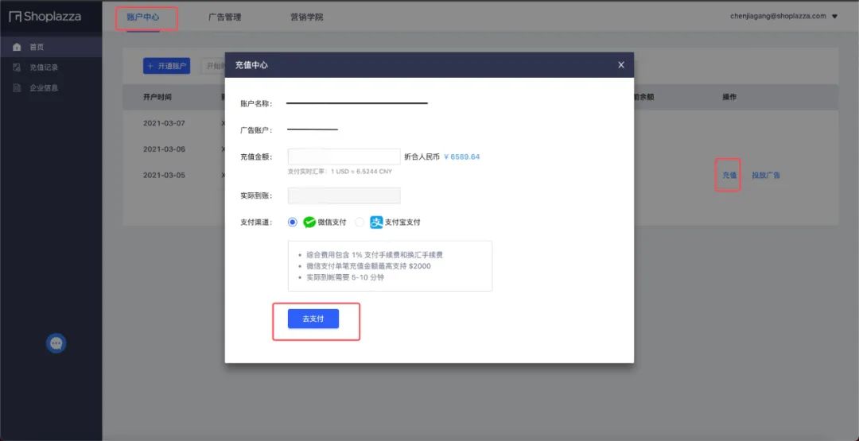Click the 企业信息 sidebar icon
Screen dimensions: 859x441
tap(17, 87)
